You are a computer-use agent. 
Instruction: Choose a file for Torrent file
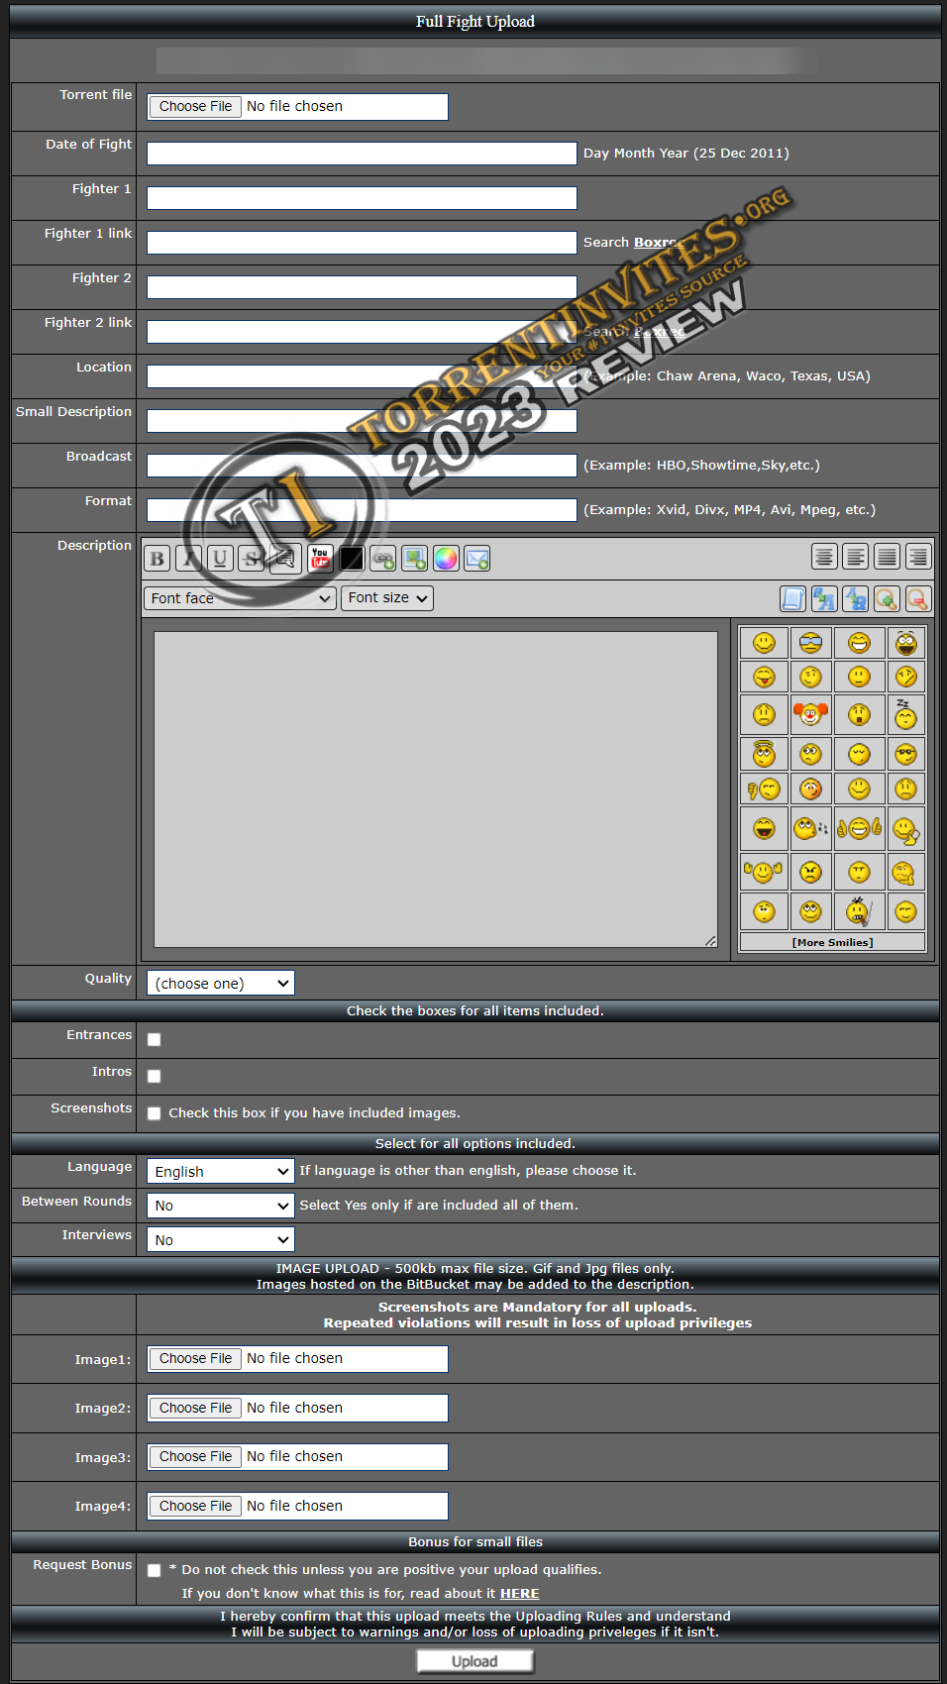pos(195,107)
